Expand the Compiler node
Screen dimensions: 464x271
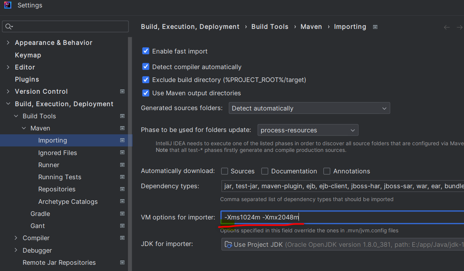point(16,238)
